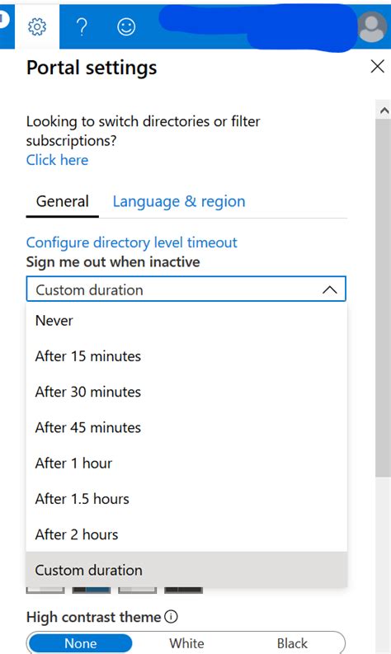Screen dimensions: 391x654
Task: Open the user account avatar
Action: pos(372,26)
